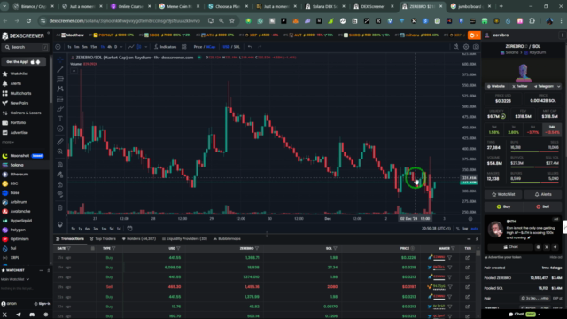Select the brush drawing tool

(60, 109)
